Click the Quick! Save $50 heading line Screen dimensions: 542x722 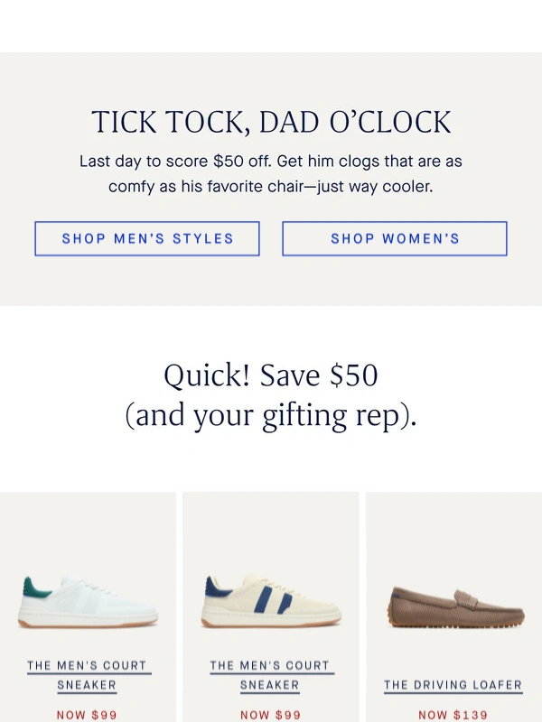pos(271,375)
